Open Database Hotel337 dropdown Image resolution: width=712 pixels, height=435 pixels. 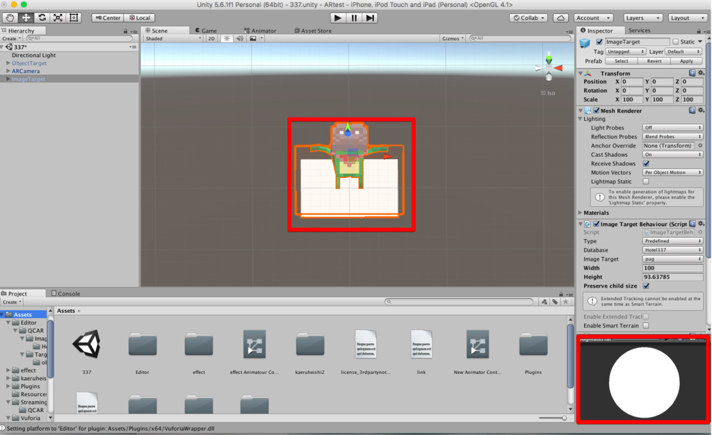click(x=672, y=250)
